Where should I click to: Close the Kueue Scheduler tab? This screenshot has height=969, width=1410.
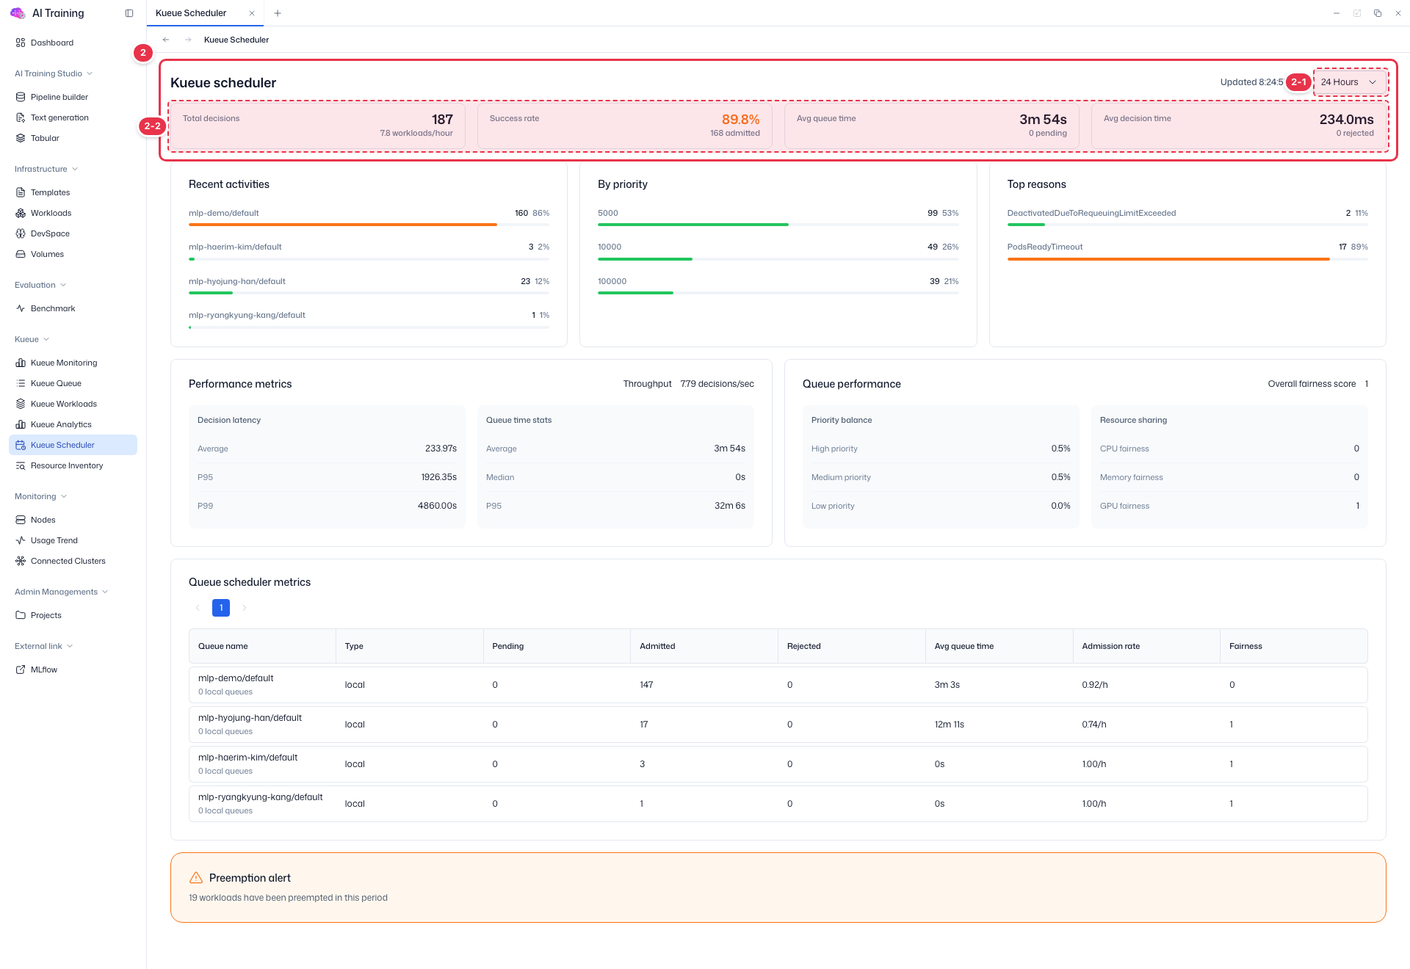tap(252, 13)
